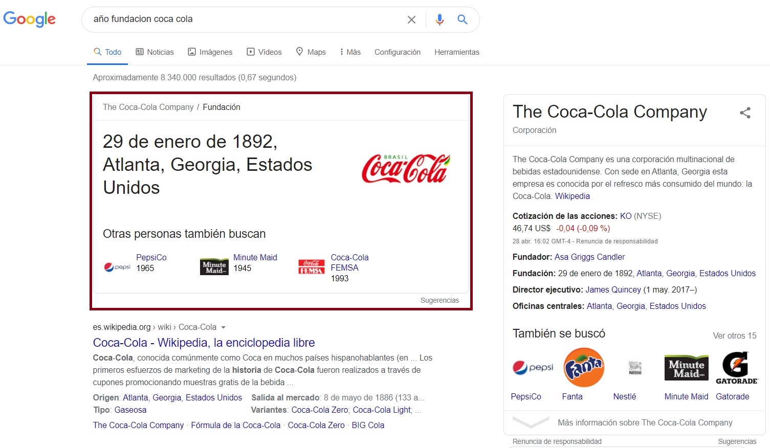Clear the search query with the X icon

coord(411,19)
